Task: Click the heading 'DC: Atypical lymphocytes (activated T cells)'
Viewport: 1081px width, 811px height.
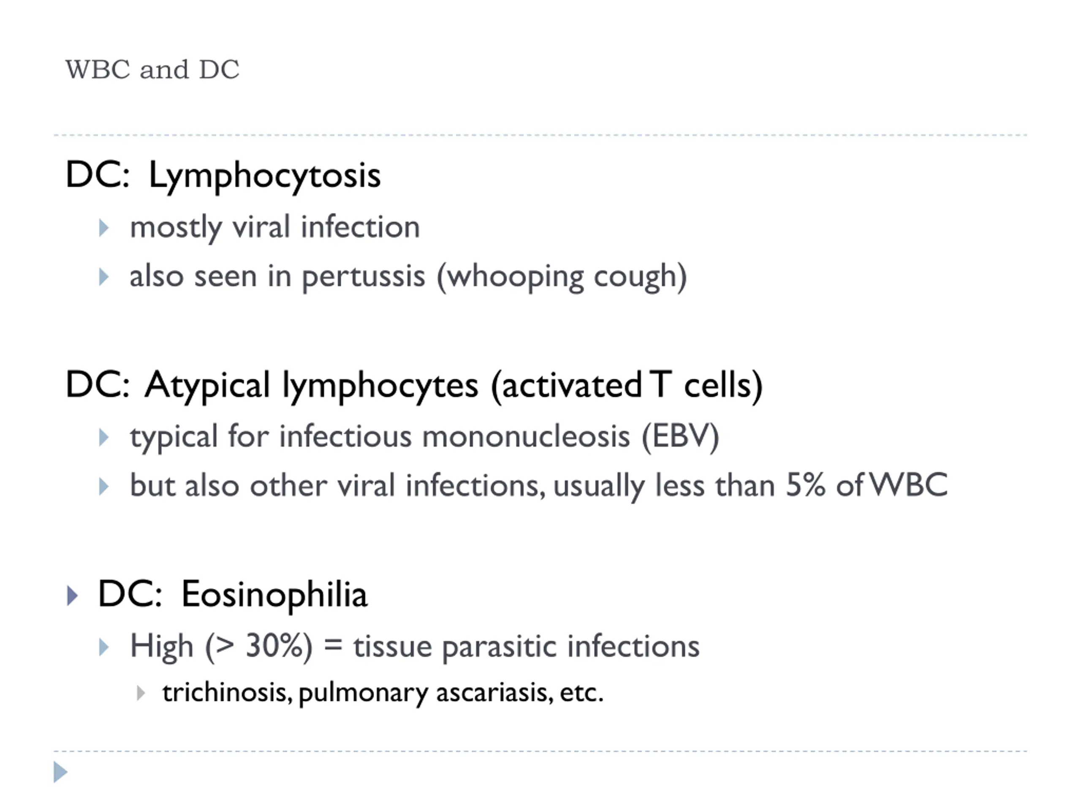Action: (x=414, y=386)
